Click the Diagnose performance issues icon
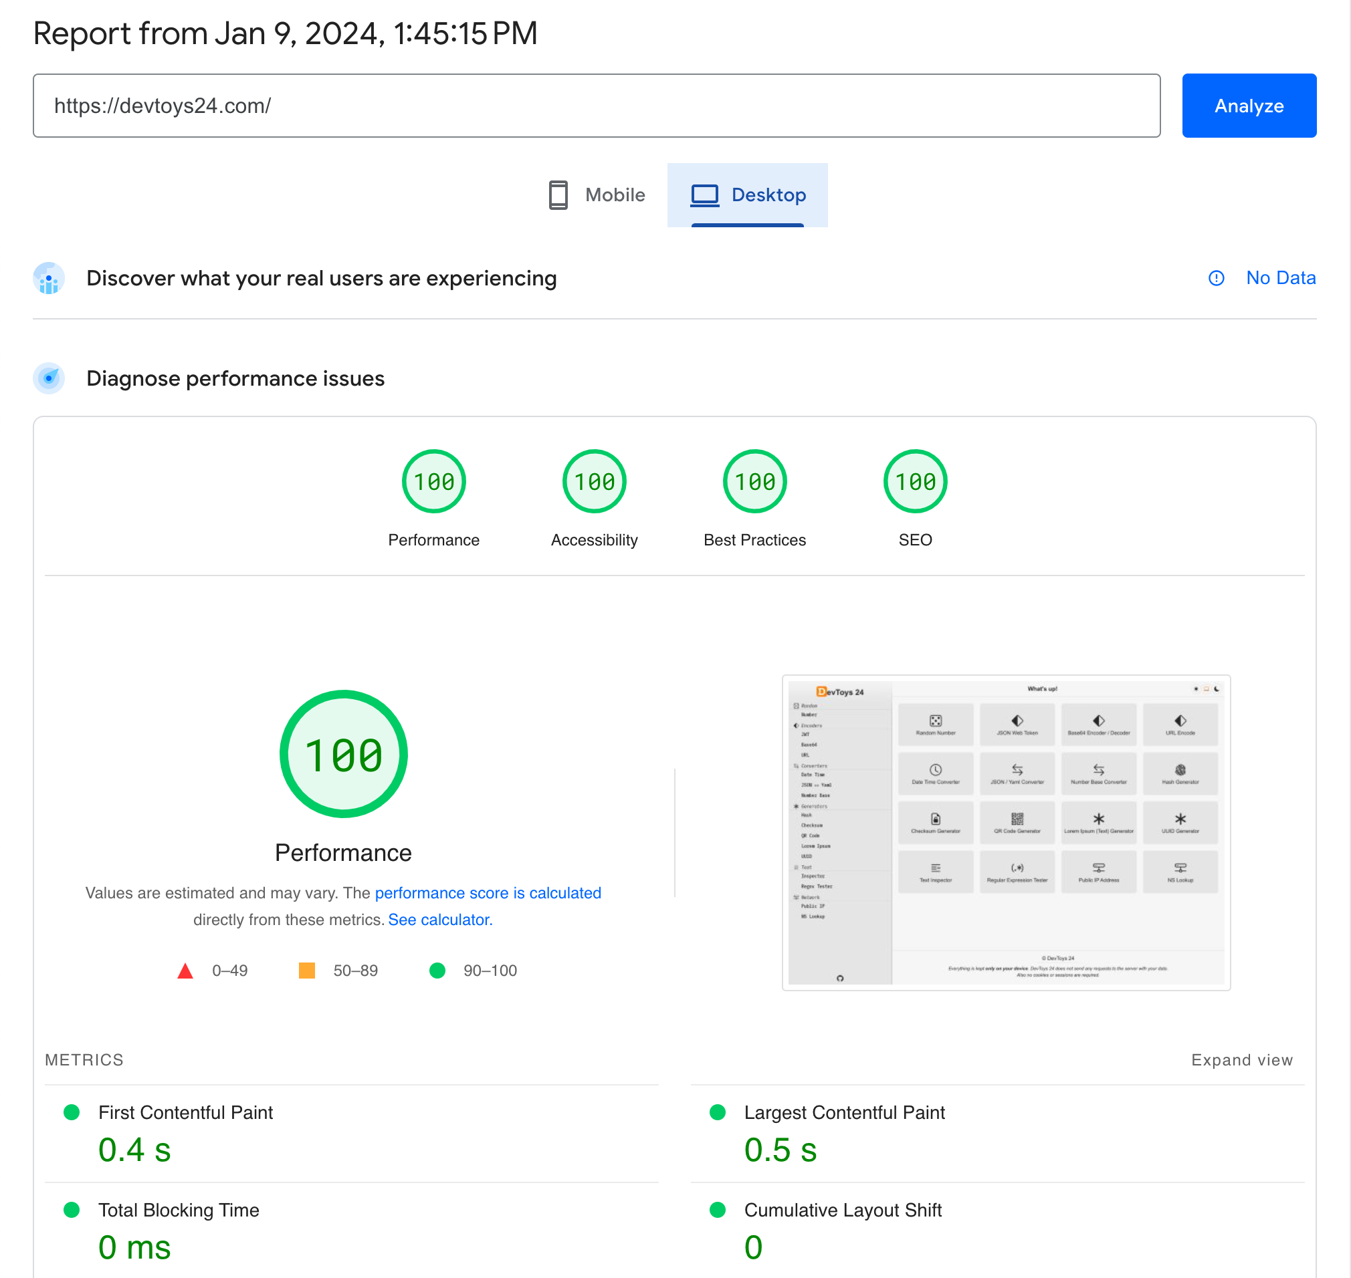 pyautogui.click(x=49, y=378)
